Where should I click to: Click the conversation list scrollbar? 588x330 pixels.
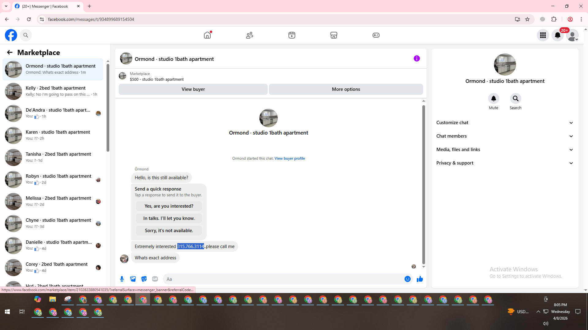point(108,108)
